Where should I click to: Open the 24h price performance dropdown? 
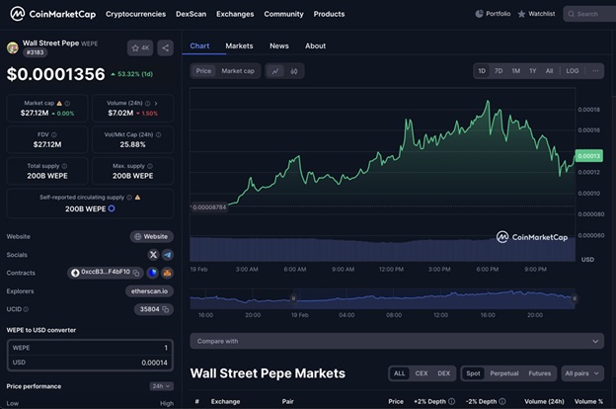(x=160, y=386)
